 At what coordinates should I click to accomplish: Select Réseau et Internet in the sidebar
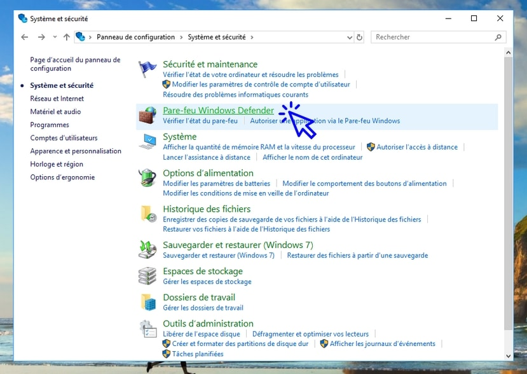57,99
